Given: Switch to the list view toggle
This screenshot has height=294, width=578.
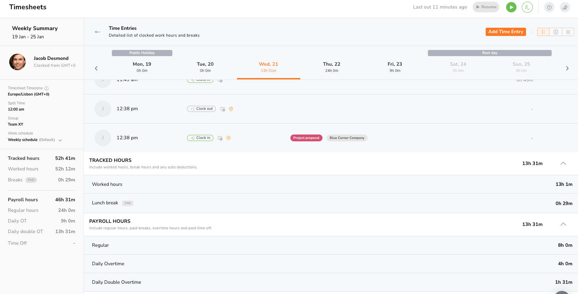Looking at the screenshot, I should click(543, 32).
